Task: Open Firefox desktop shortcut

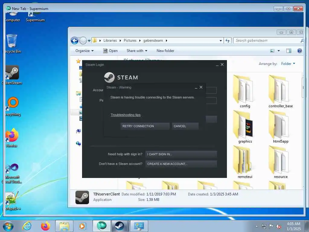Action: 12,138
